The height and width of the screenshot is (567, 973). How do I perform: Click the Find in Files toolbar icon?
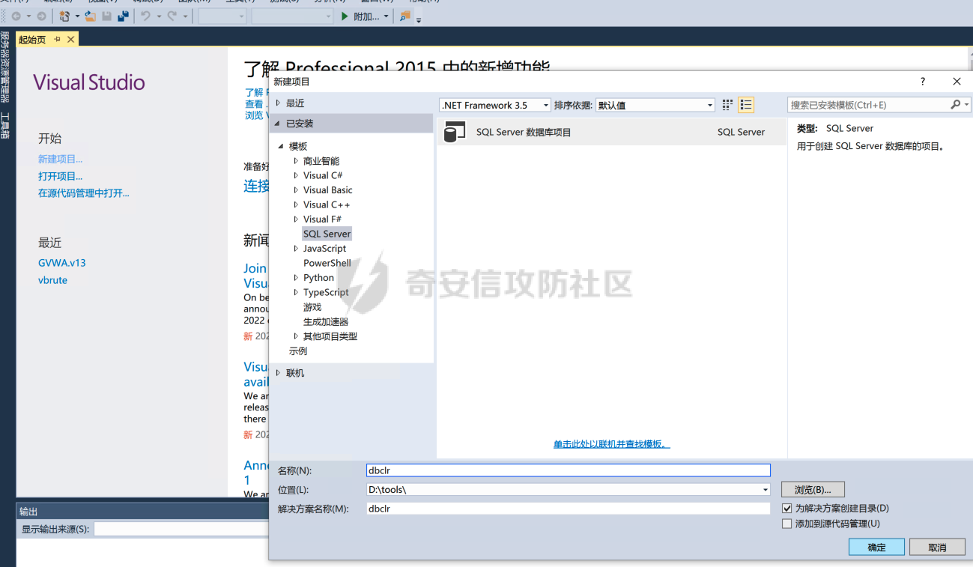pos(404,16)
